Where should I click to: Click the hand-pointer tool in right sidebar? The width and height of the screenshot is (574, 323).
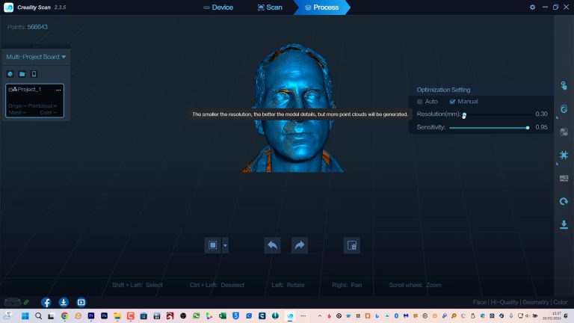(x=564, y=85)
